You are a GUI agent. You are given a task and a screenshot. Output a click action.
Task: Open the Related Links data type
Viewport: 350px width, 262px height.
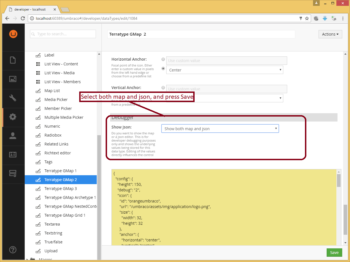(x=56, y=144)
